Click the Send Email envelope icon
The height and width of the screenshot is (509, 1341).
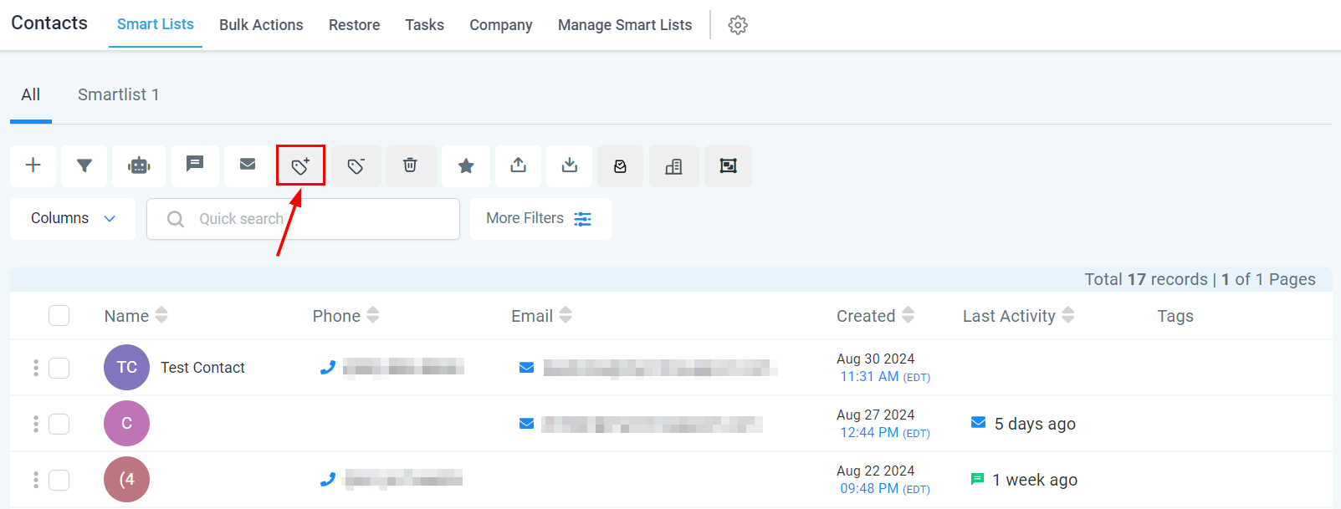coord(248,165)
